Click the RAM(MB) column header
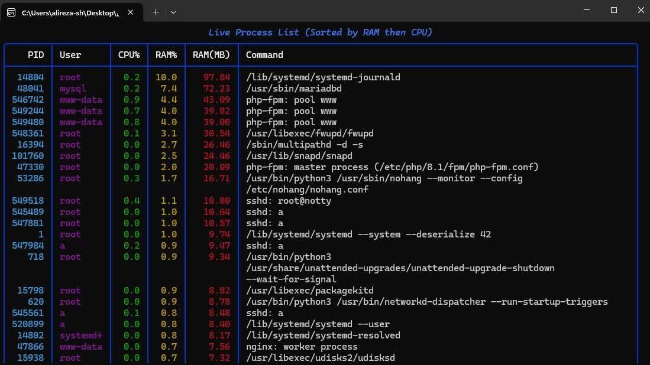Screen dimensions: 650x365 (211, 54)
